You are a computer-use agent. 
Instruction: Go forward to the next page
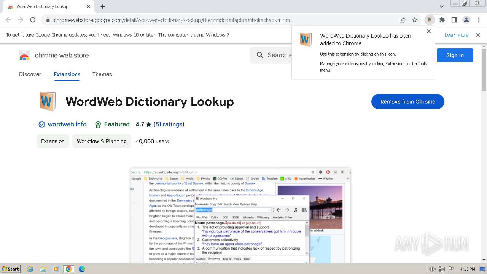[21, 20]
